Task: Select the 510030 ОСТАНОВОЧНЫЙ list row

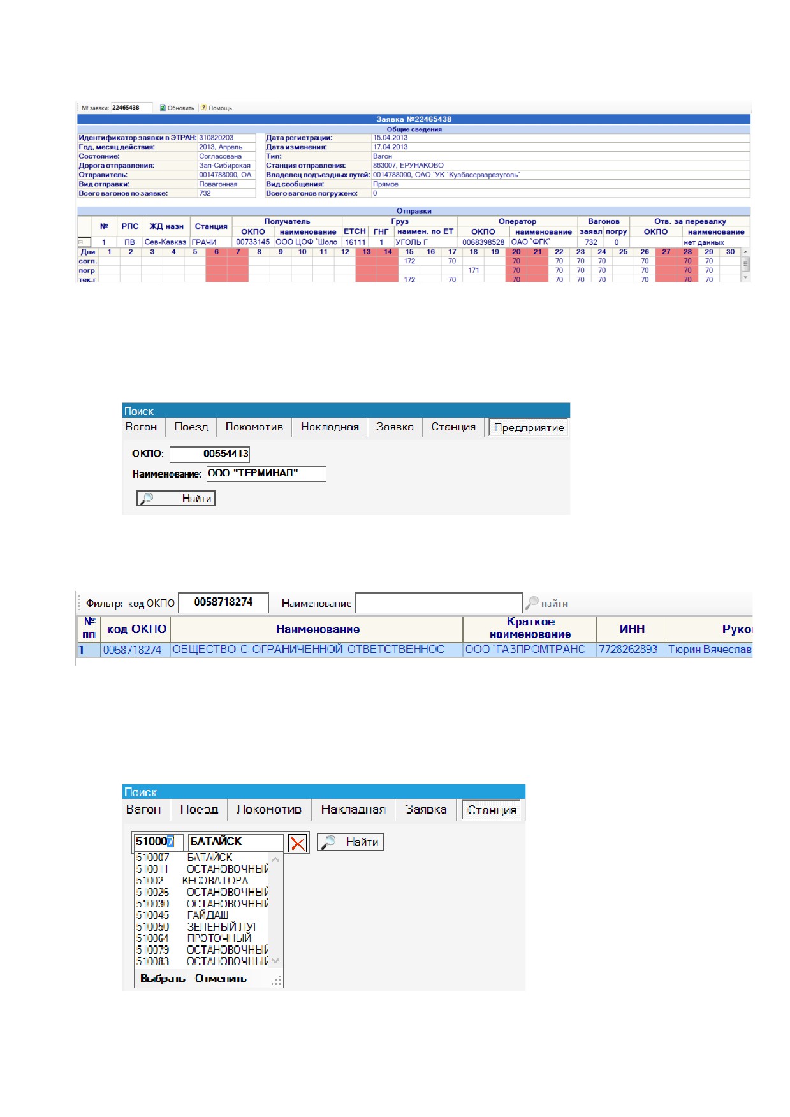Action: pyautogui.click(x=202, y=903)
